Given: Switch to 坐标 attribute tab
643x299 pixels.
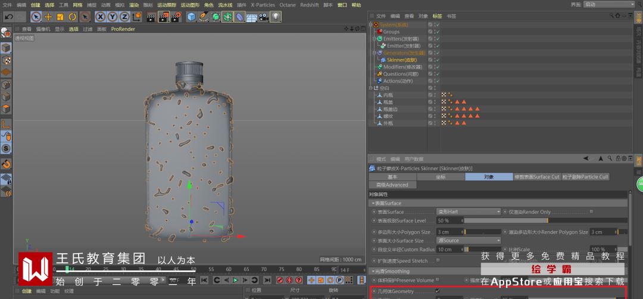Looking at the screenshot, I should [x=441, y=177].
